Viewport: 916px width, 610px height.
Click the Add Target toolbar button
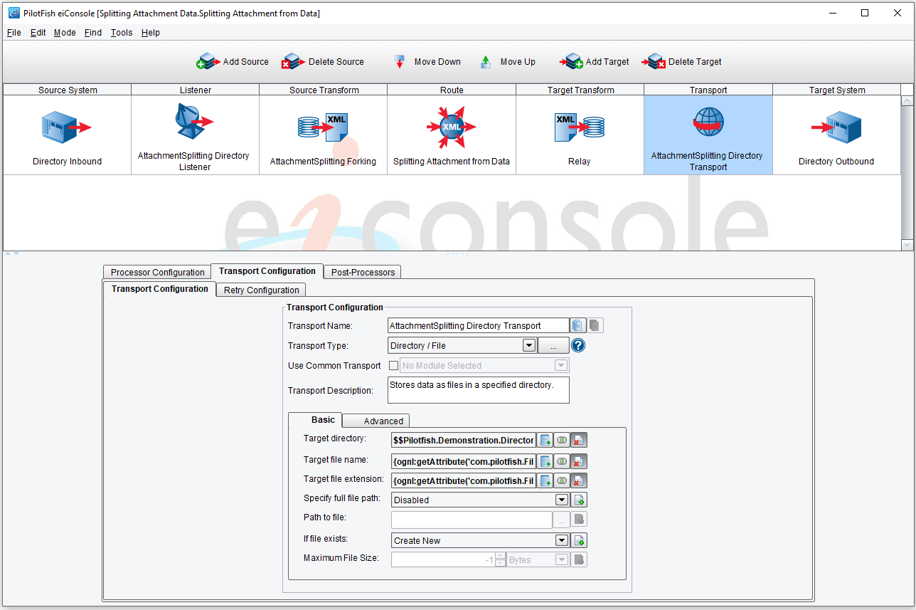click(595, 62)
